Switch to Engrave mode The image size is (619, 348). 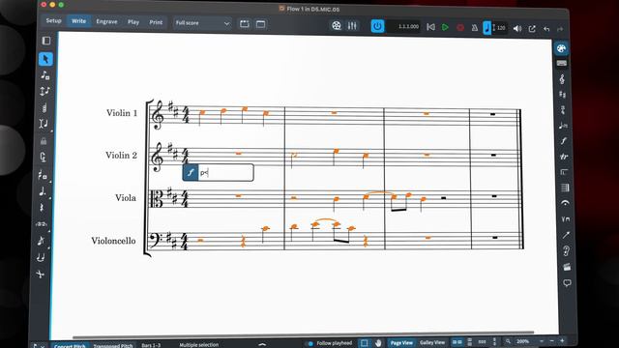pyautogui.click(x=107, y=21)
